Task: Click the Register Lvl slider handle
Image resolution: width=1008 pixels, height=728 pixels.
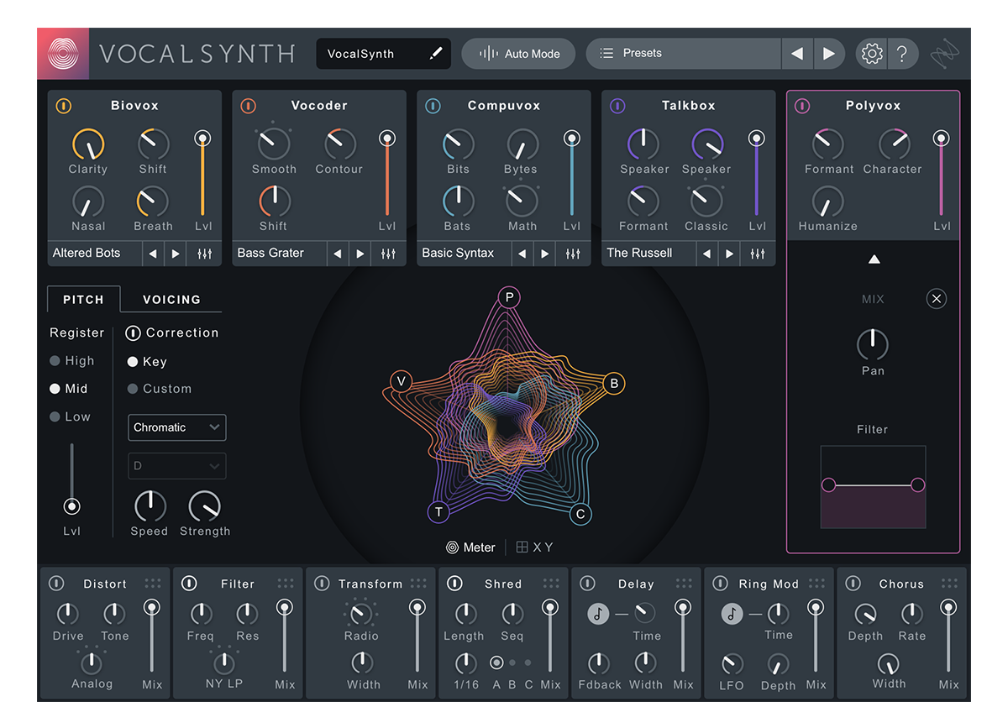Action: pos(72,506)
